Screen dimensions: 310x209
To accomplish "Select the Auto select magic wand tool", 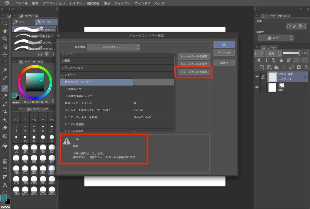I will 5,70.
